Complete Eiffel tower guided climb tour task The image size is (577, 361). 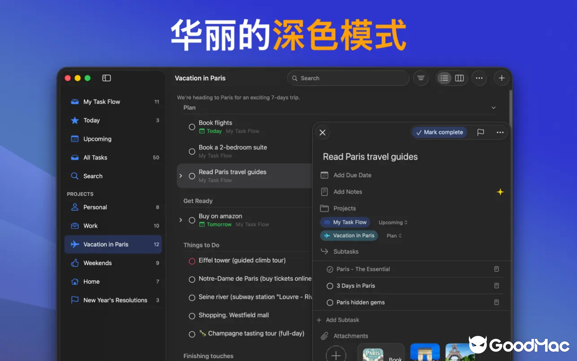pyautogui.click(x=192, y=261)
